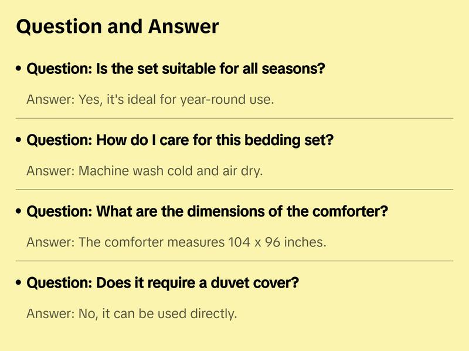Click the bullet before the dimensions question
The width and height of the screenshot is (469, 351).
click(19, 211)
